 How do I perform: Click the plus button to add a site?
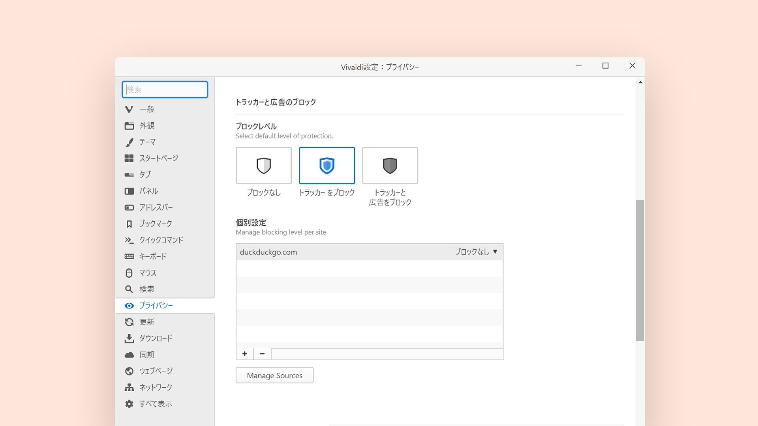245,354
